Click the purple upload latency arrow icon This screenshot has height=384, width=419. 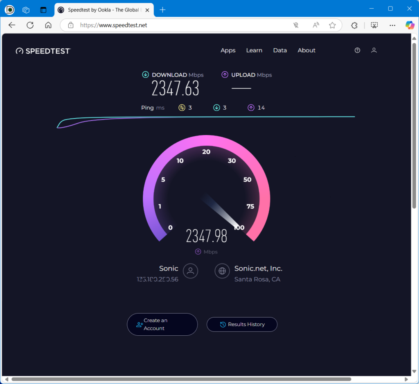[250, 107]
